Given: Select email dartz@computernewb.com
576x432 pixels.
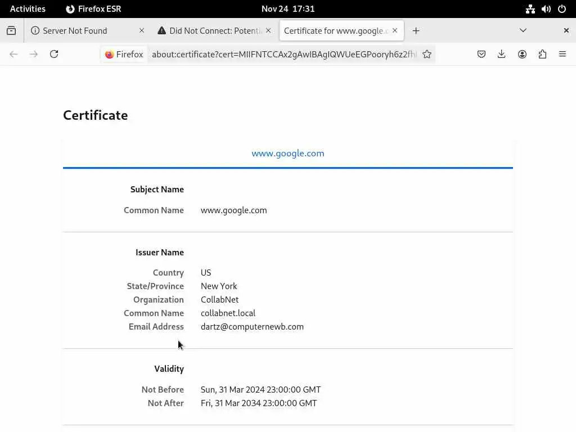Looking at the screenshot, I should tap(253, 327).
